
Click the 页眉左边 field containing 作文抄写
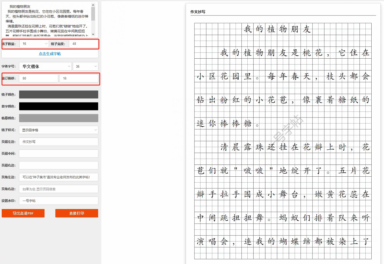tap(59, 142)
